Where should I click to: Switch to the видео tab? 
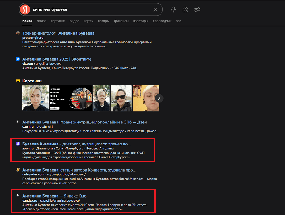(74, 21)
